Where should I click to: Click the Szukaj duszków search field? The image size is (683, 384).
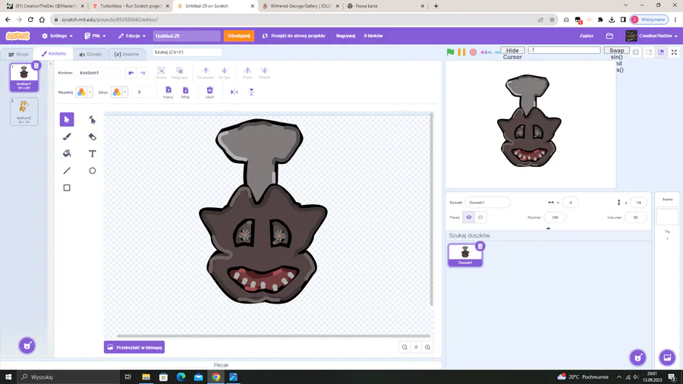(548, 235)
